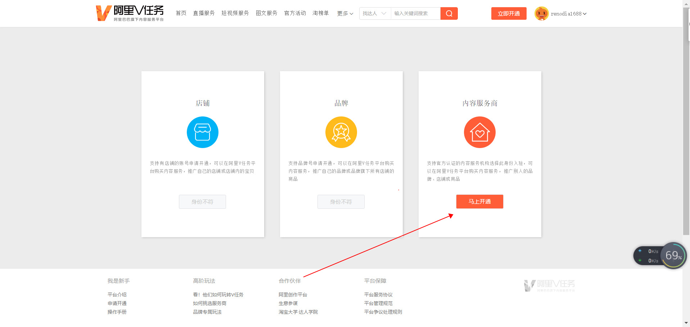Click the user avatar icon
The height and width of the screenshot is (327, 690).
tap(541, 14)
